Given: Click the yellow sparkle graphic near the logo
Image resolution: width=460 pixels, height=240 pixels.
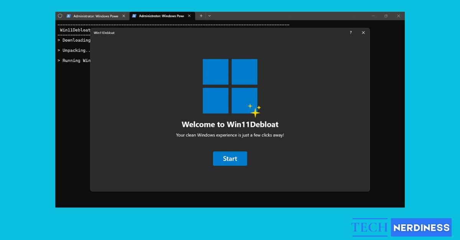Looking at the screenshot, I should pos(255,111).
